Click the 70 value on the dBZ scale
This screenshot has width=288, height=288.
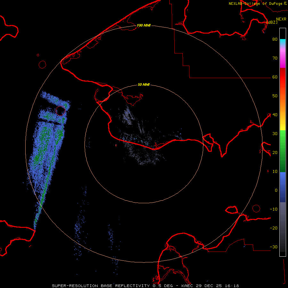[275, 58]
